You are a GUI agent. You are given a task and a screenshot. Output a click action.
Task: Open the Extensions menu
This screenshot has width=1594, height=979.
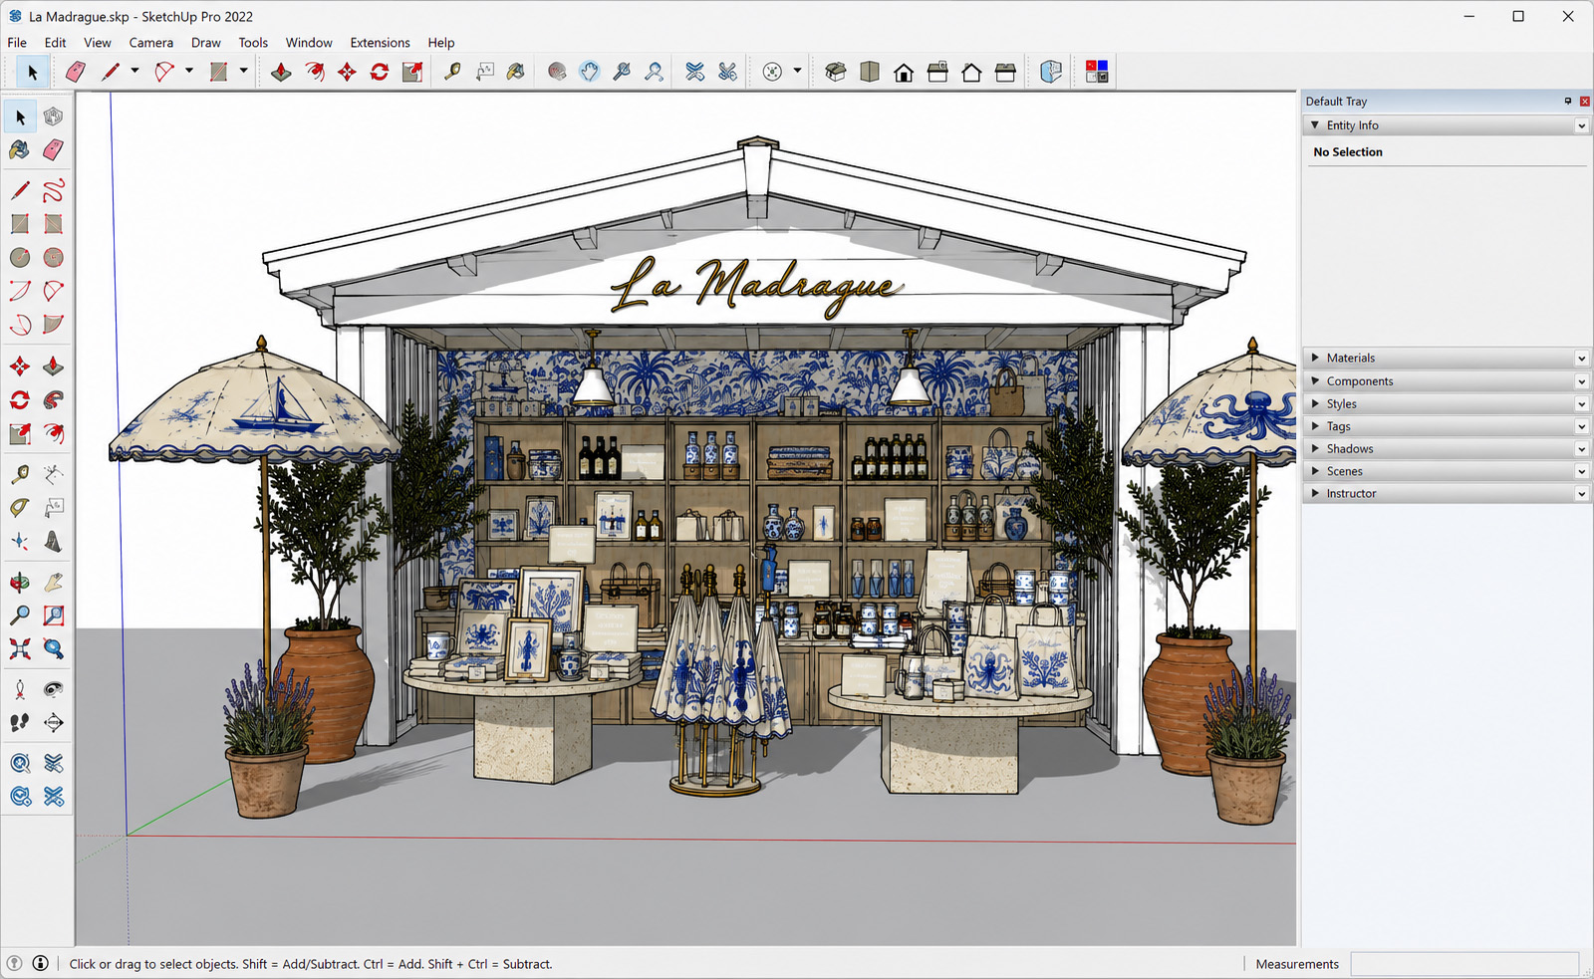(x=380, y=43)
